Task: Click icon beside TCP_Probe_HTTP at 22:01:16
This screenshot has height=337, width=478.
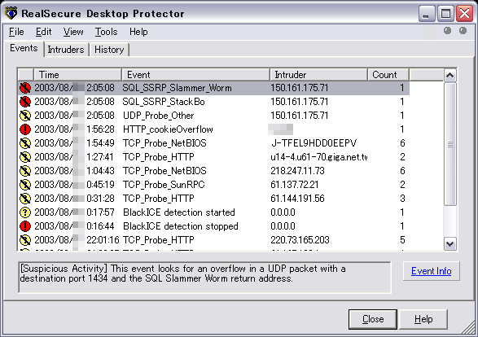Action: tap(25, 240)
